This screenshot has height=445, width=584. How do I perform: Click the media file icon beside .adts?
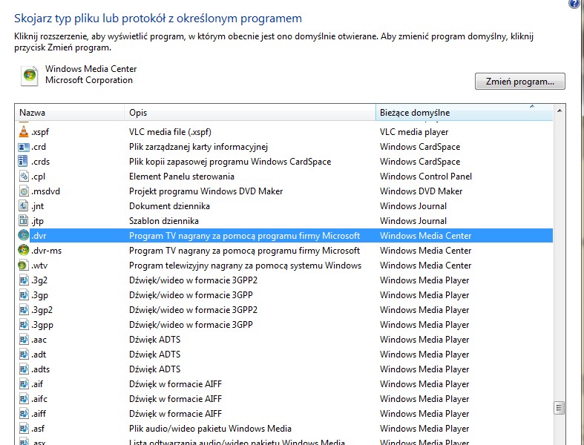(x=24, y=369)
